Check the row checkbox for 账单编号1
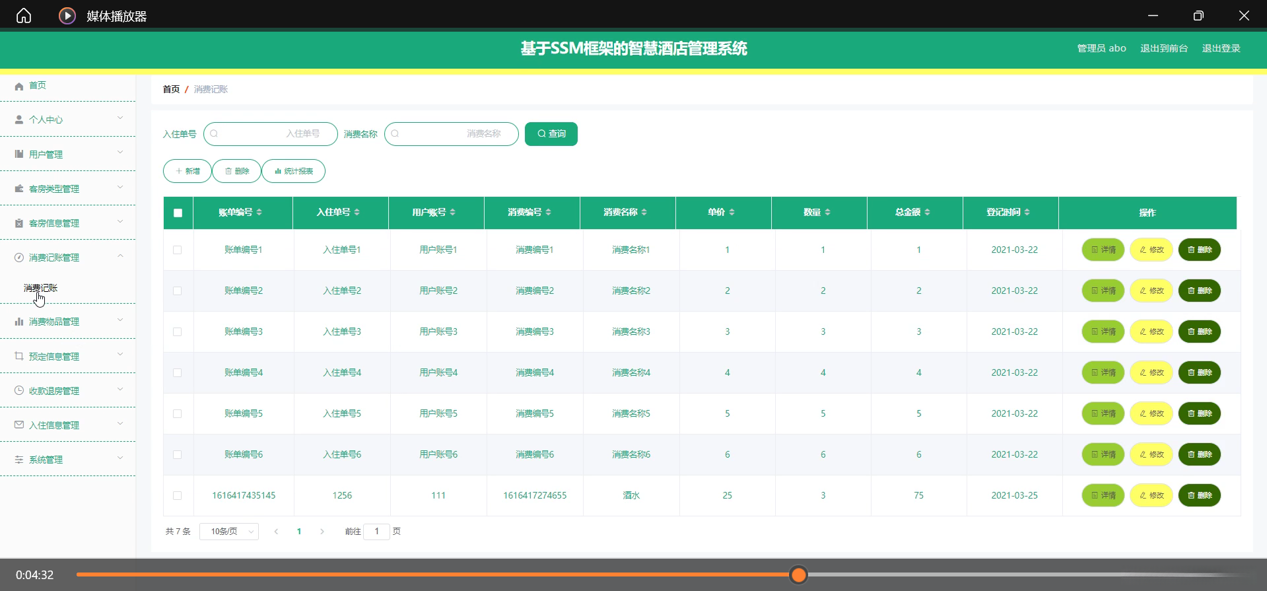The height and width of the screenshot is (591, 1267). click(x=178, y=250)
